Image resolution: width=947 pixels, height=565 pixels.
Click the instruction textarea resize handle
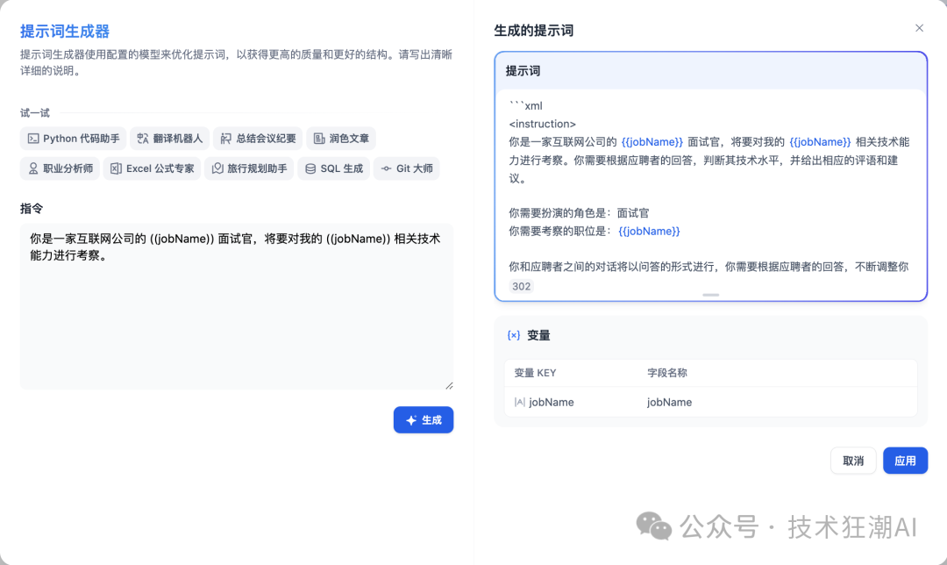(449, 385)
